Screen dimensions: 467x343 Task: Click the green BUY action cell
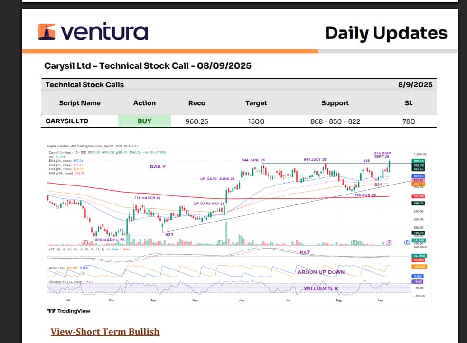(x=144, y=121)
